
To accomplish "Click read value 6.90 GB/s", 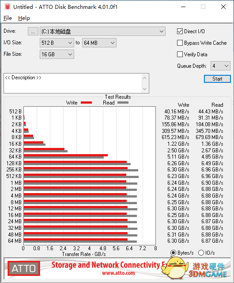I will 212,183.
